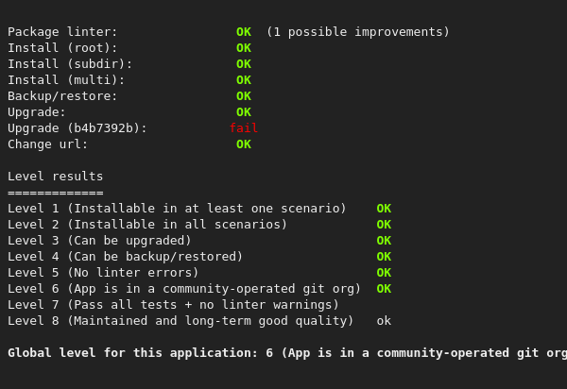The width and height of the screenshot is (567, 389).
Task: Click the lowercase ok for Level 8
Action: point(384,321)
